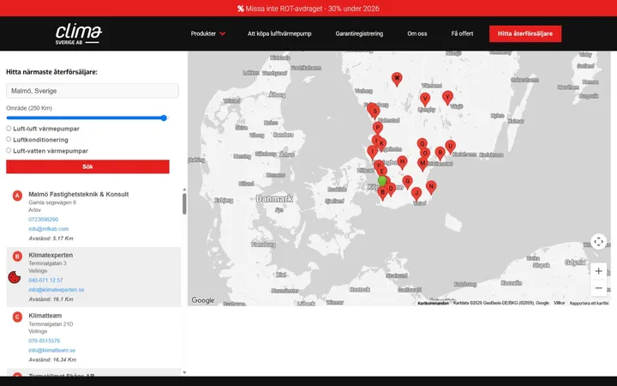Screen dimensions: 617x386
Task: Zoom in on the map
Action: [598, 271]
